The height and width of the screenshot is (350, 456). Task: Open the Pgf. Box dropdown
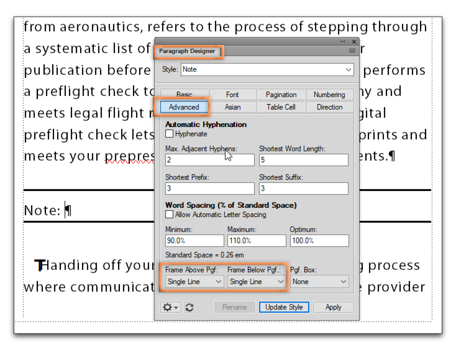pos(319,282)
